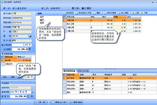This screenshot has height=105, width=157.
Task: Switch to 项目工作内容 tab
Action: tap(83, 71)
